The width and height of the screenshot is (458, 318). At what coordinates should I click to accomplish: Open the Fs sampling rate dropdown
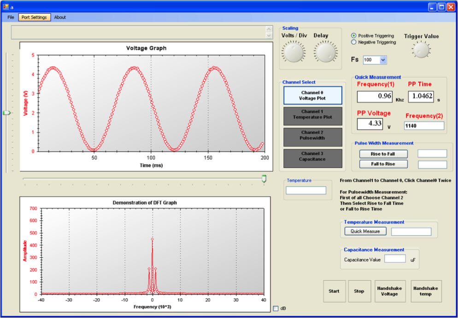point(383,60)
